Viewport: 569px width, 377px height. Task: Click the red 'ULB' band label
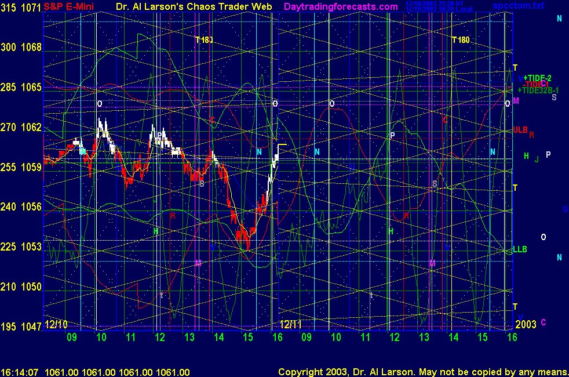(520, 130)
